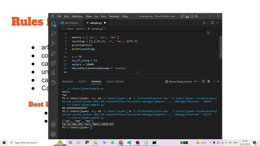The height and width of the screenshot is (146, 260).
Task: Open the Extensions view
Action: (x=53, y=63)
